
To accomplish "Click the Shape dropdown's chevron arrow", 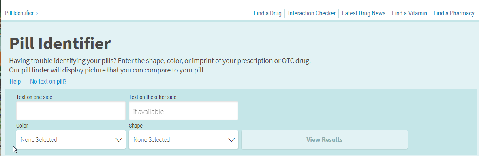I will point(231,140).
